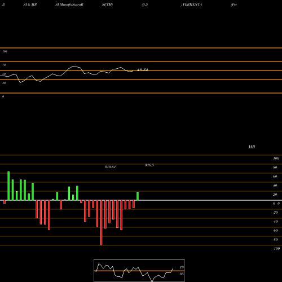Click the MR axis label 20
The image size is (282, 282).
coord(275,195)
